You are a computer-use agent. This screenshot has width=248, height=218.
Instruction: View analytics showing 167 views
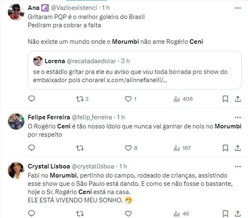(176, 148)
